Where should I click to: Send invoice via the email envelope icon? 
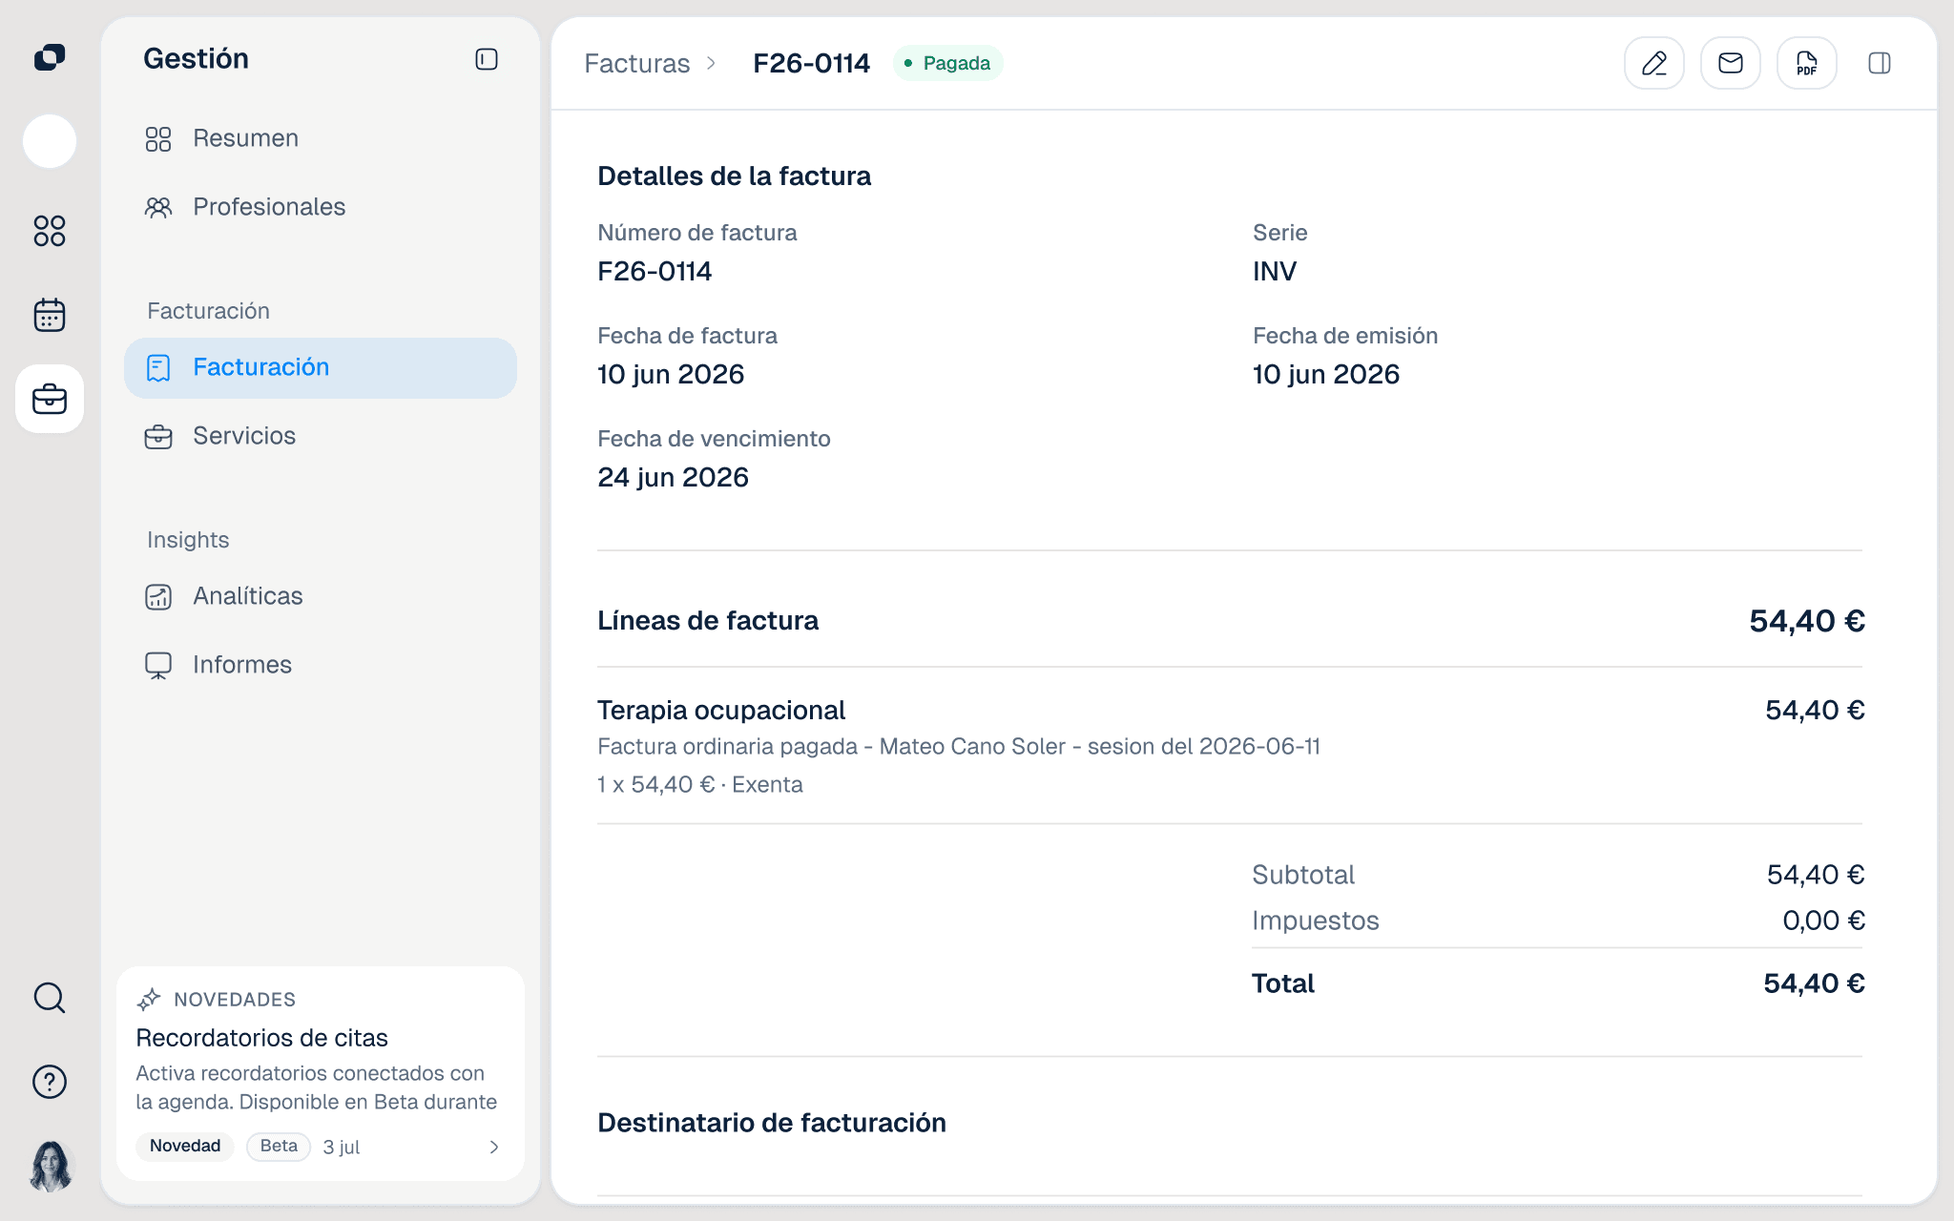[x=1730, y=63]
